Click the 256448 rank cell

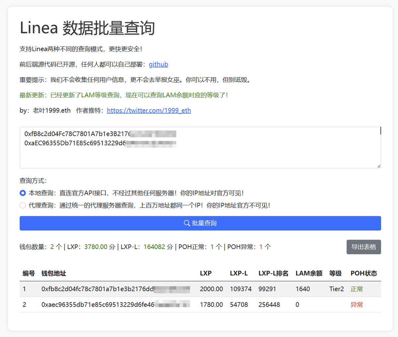(269, 304)
